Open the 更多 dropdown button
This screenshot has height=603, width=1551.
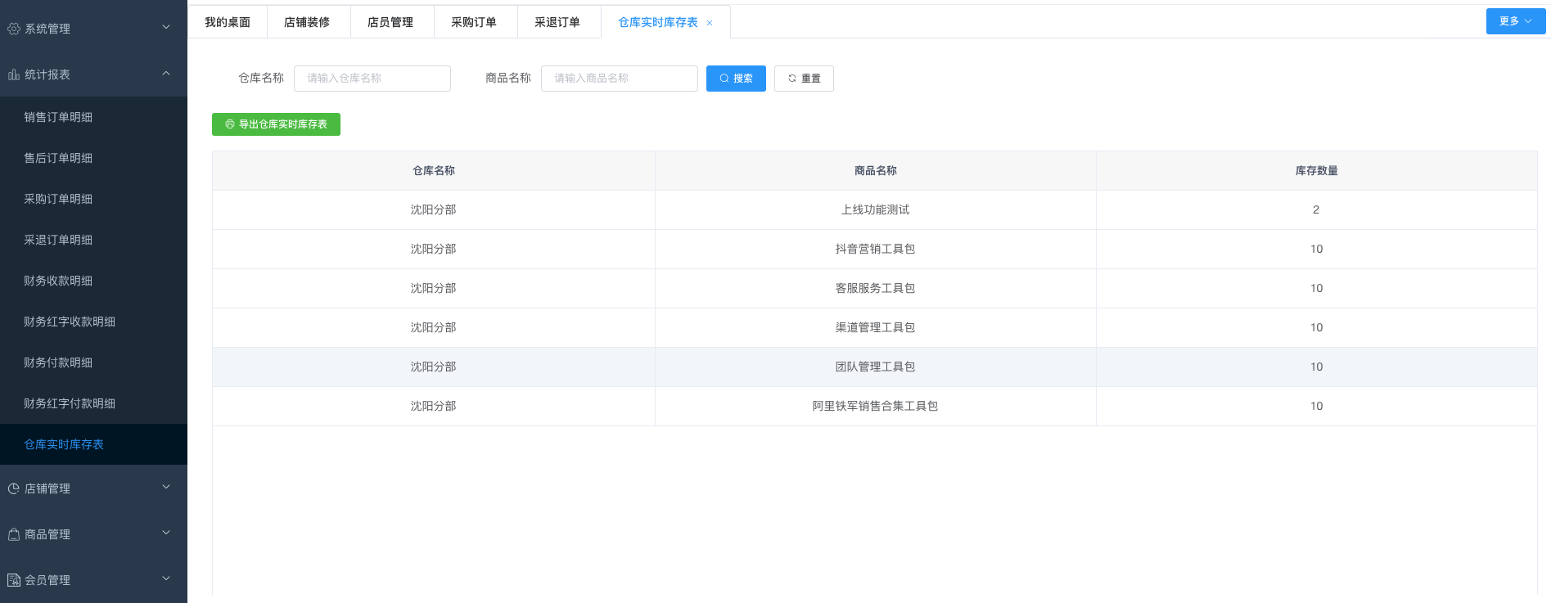point(1516,21)
